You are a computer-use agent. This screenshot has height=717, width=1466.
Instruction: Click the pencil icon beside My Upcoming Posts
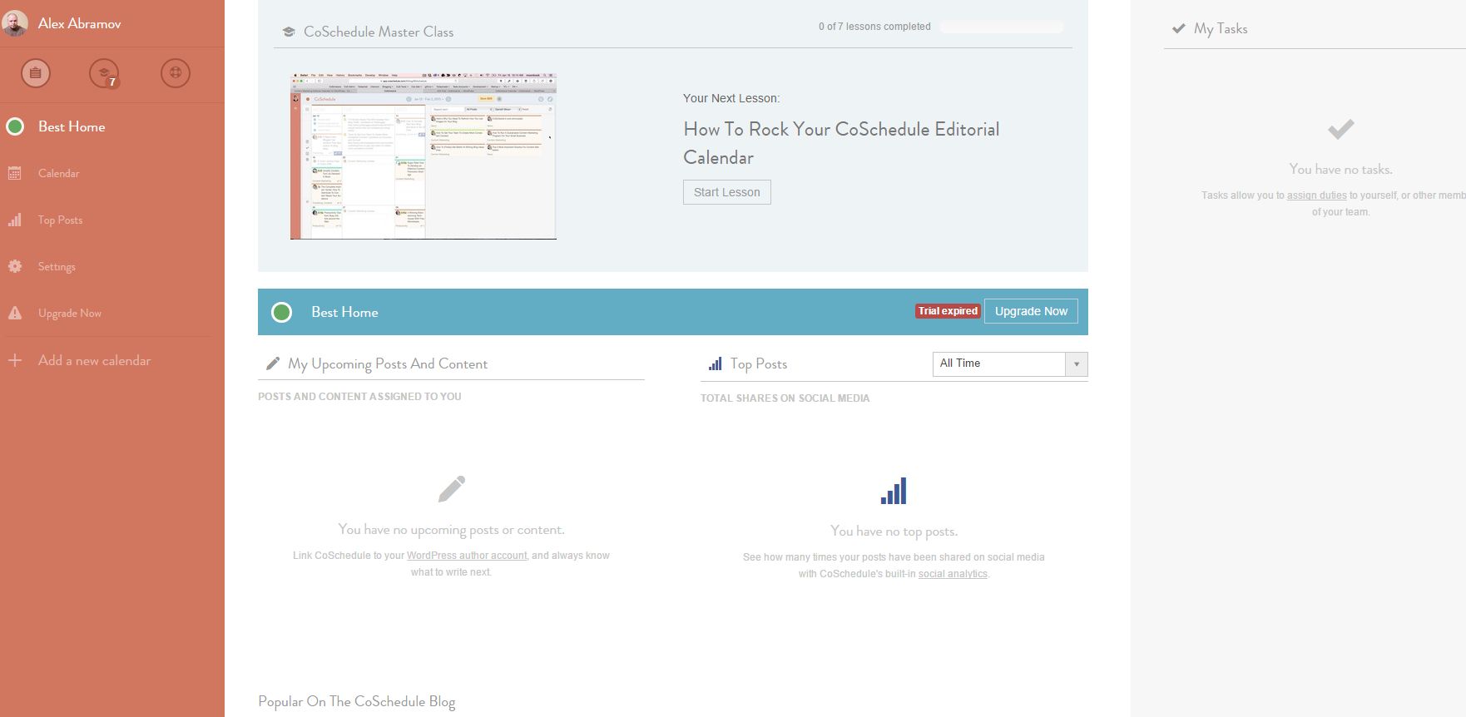[272, 363]
